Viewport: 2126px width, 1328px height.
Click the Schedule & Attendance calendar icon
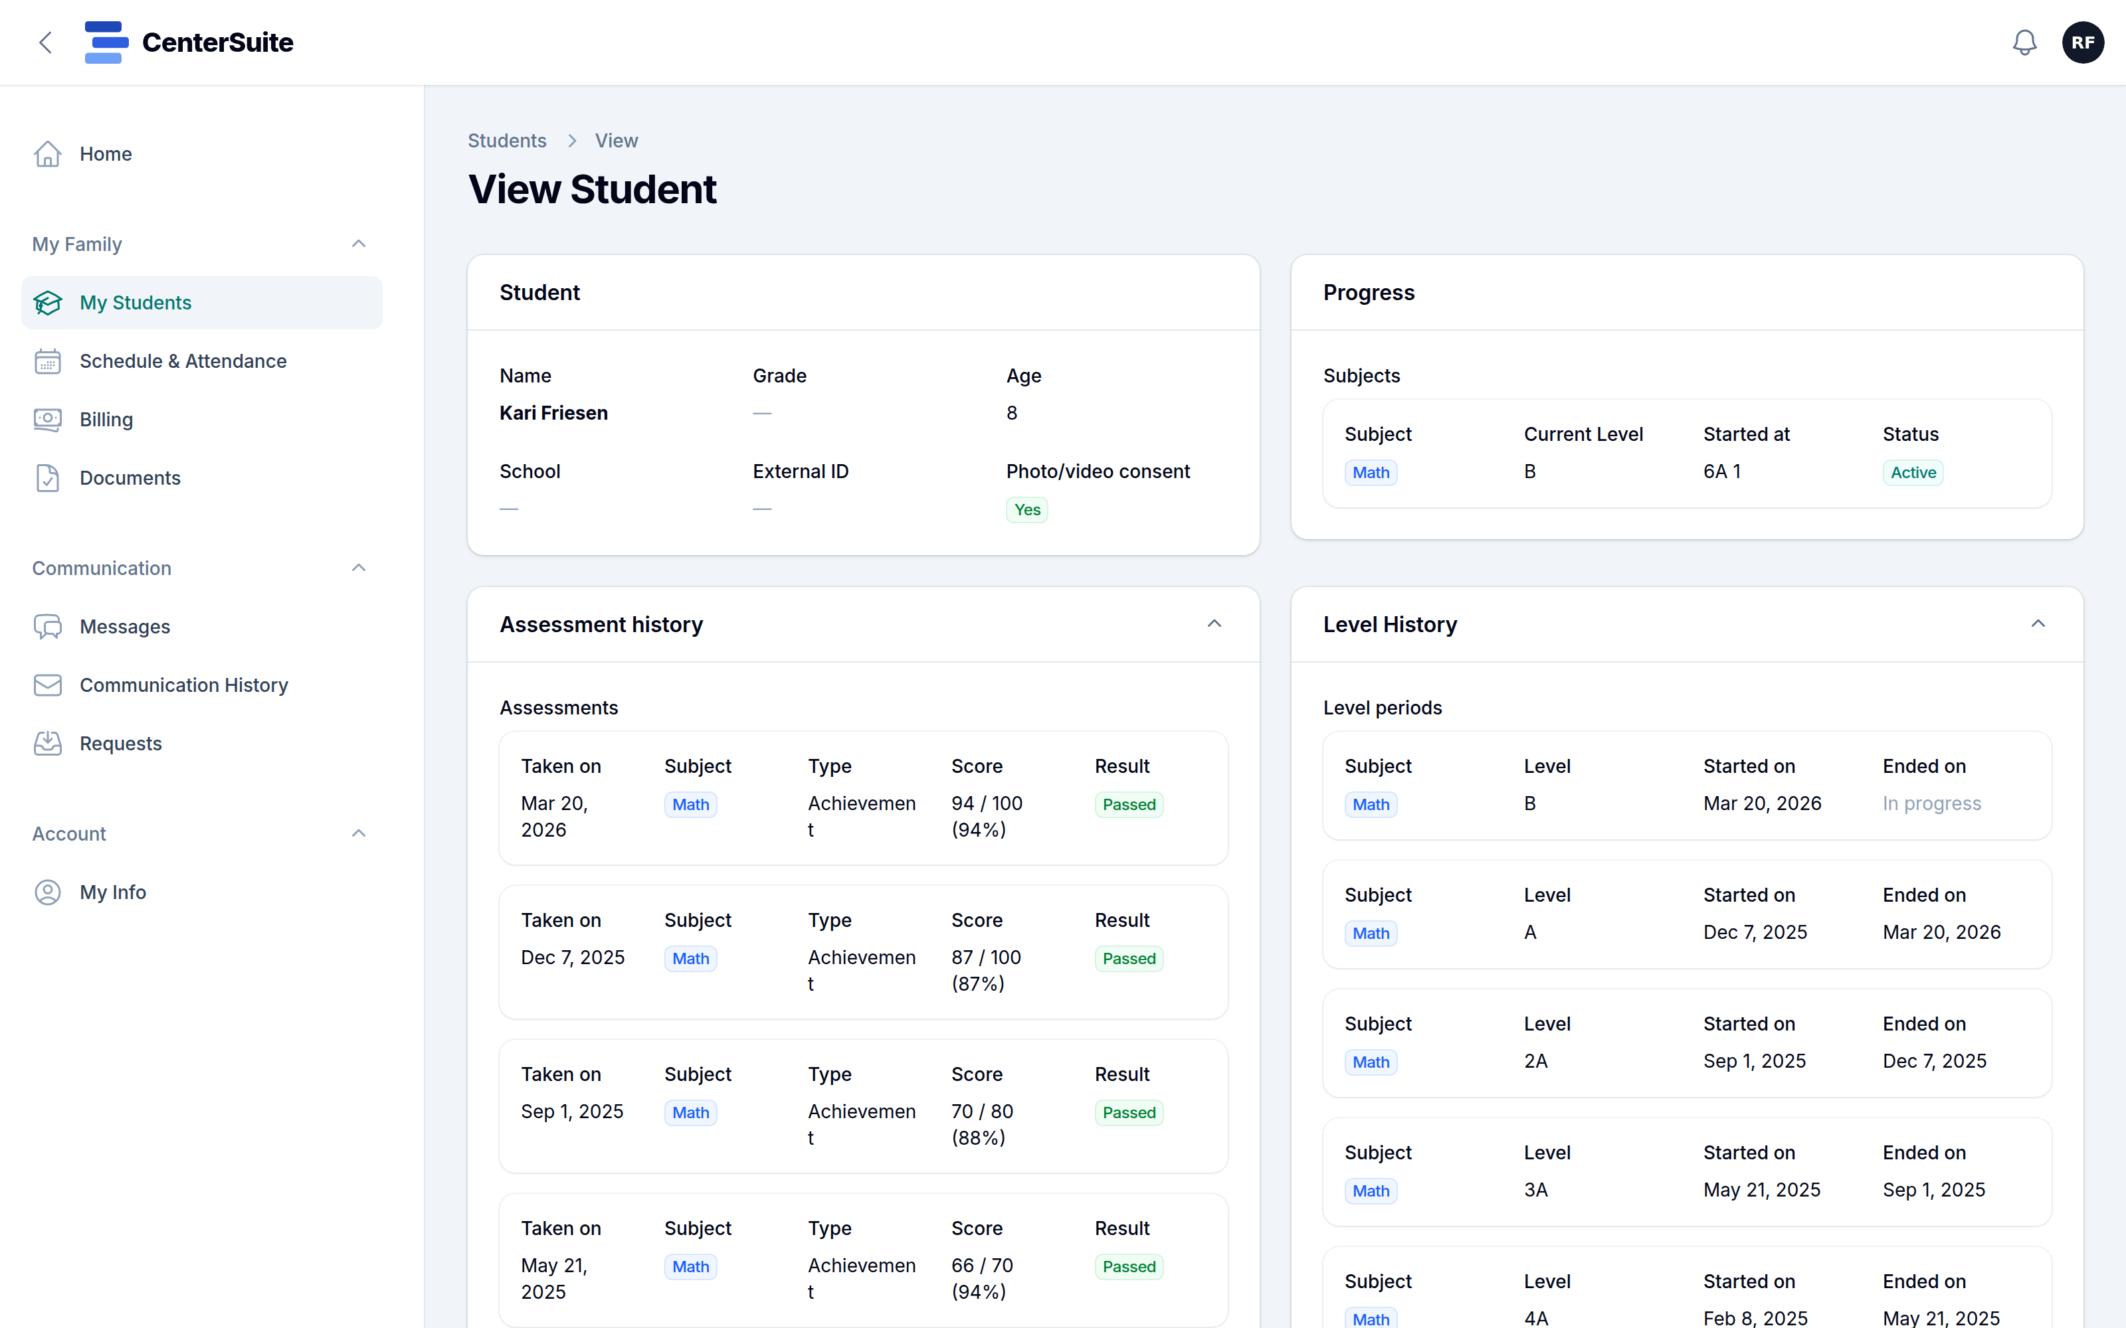tap(47, 361)
